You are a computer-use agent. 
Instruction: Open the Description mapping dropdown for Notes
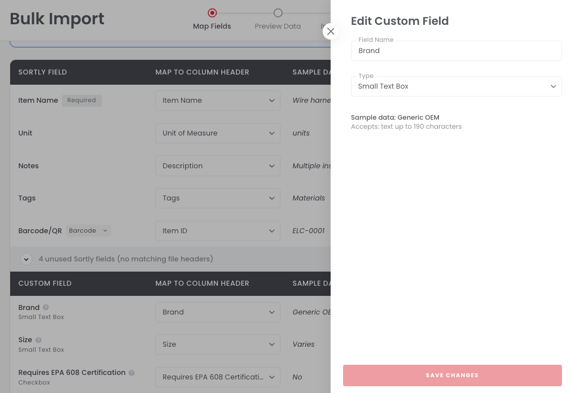coord(218,166)
